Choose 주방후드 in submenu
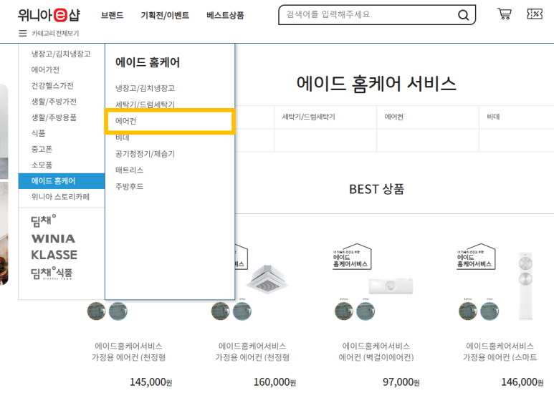554x403 pixels. [129, 186]
